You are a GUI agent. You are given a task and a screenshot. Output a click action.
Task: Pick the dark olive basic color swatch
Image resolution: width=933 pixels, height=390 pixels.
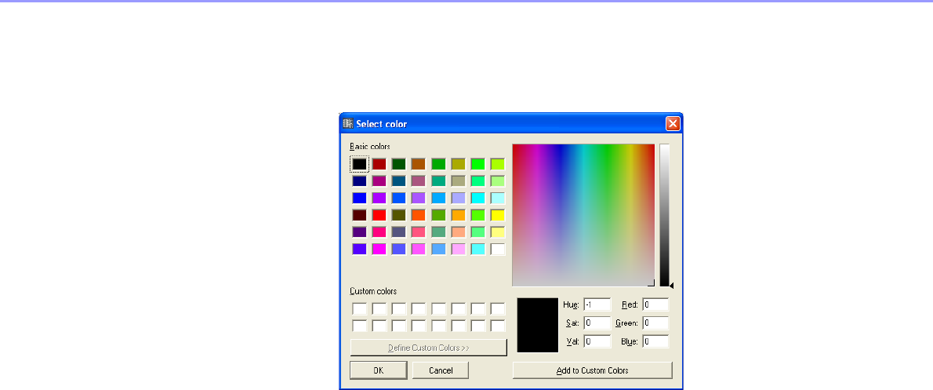[x=398, y=215]
